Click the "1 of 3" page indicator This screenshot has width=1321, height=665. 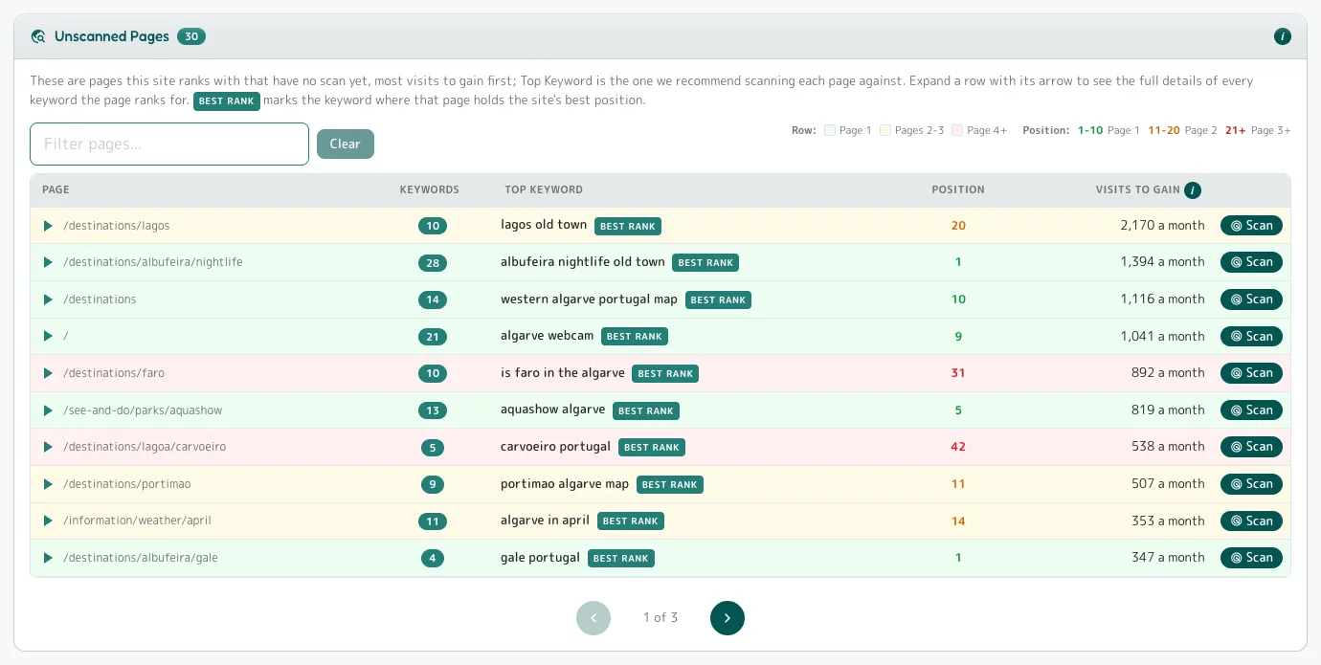point(660,618)
